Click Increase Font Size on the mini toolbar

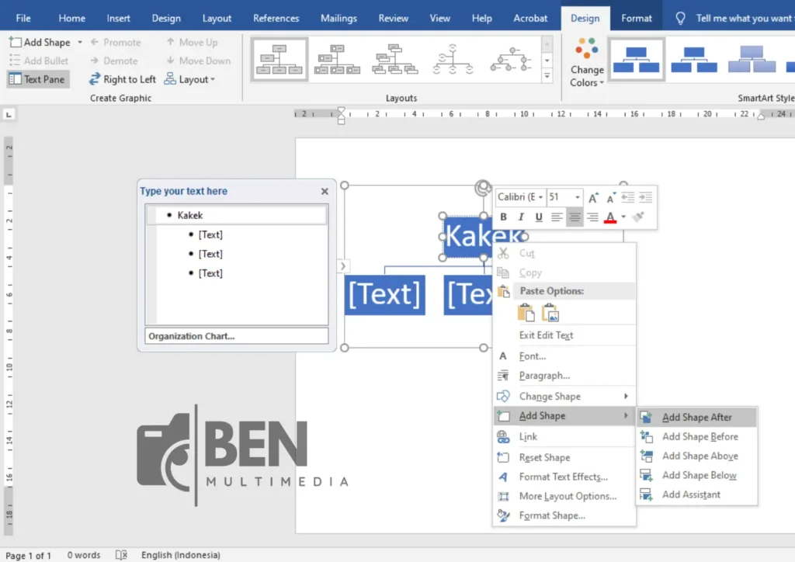click(x=593, y=197)
